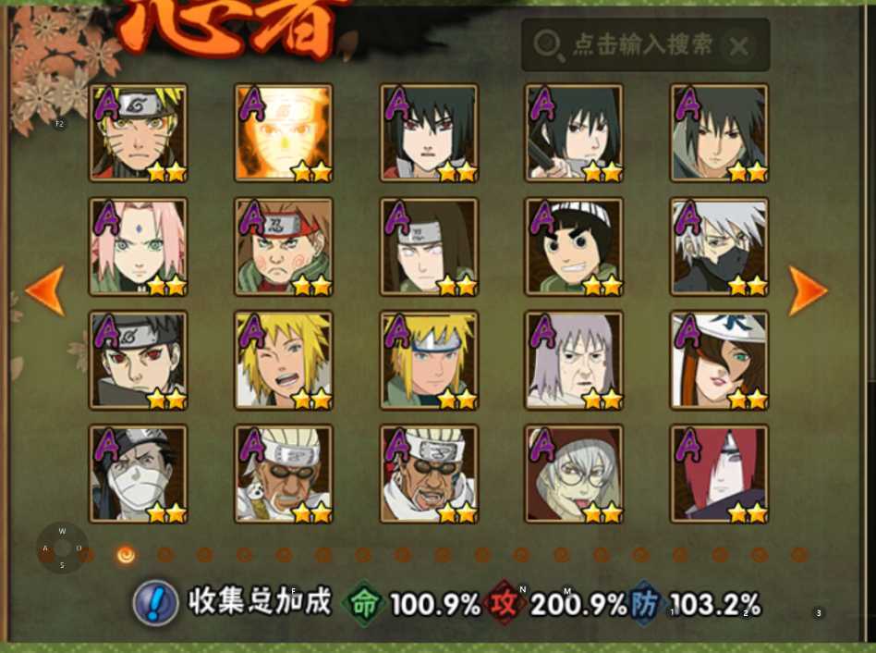Click the red 攻 attack bonus icon
The image size is (876, 653).
pos(504,603)
